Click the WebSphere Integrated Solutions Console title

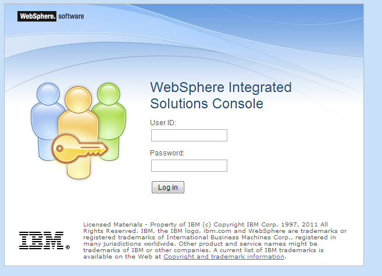221,95
